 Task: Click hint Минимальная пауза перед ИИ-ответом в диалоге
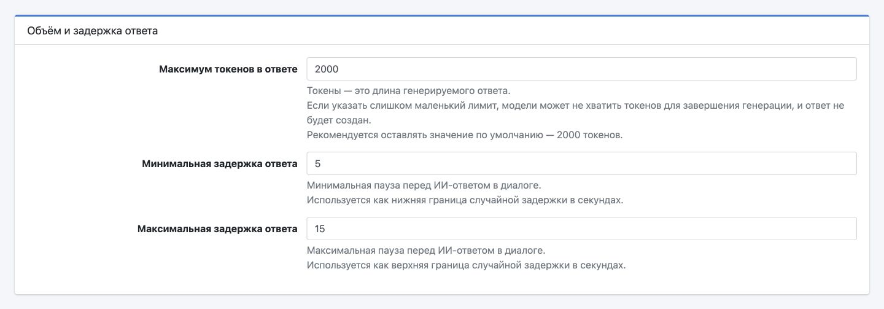[x=424, y=186]
